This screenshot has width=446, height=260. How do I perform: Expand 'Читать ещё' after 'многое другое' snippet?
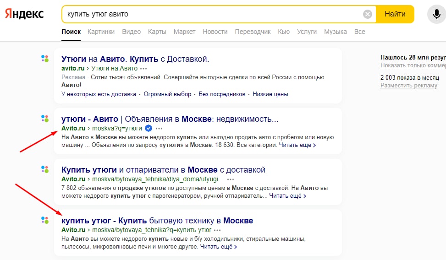click(219, 247)
